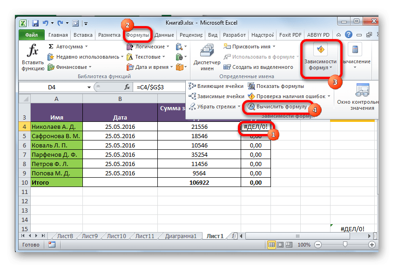Image resolution: width=405 pixels, height=267 pixels.
Task: Open Recently Used (Недавно использовались) functions
Action: [x=86, y=57]
